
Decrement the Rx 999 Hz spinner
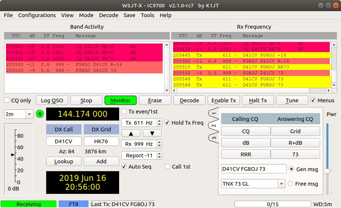tap(160, 146)
